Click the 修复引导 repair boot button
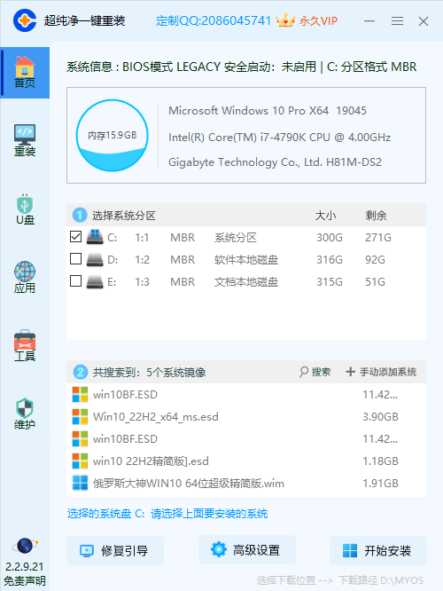The width and height of the screenshot is (443, 591). pos(115,551)
